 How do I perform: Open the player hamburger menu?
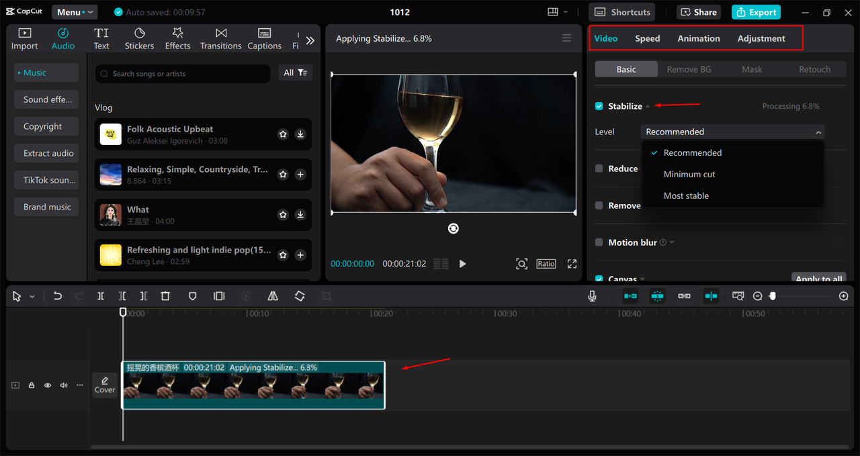566,38
